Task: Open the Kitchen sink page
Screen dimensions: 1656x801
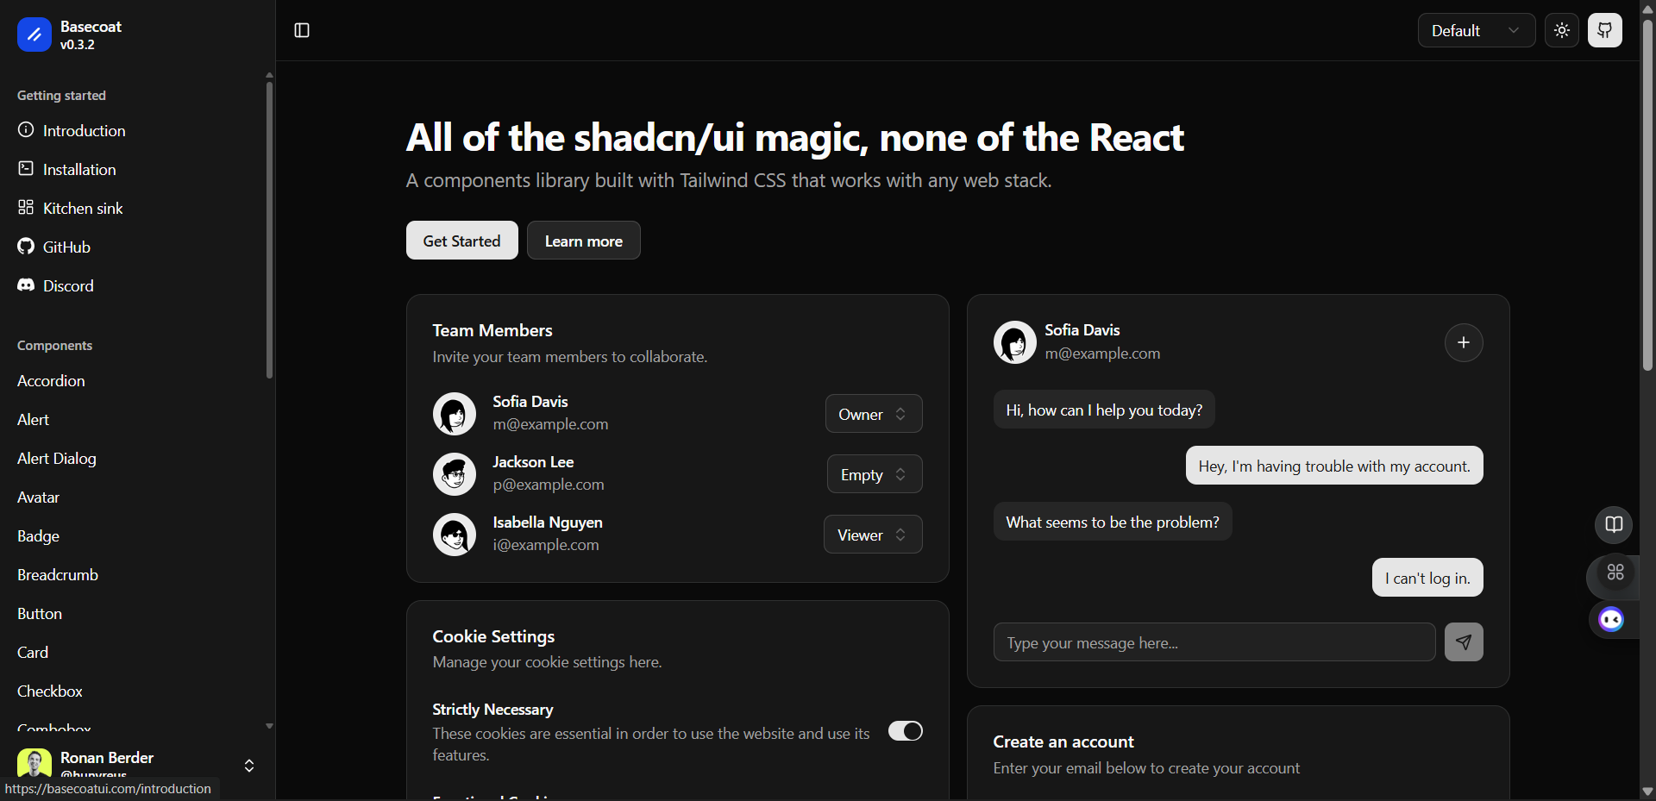Action: [x=82, y=208]
